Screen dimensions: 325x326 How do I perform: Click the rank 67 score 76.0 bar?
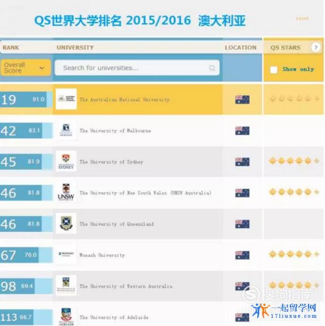26,255
